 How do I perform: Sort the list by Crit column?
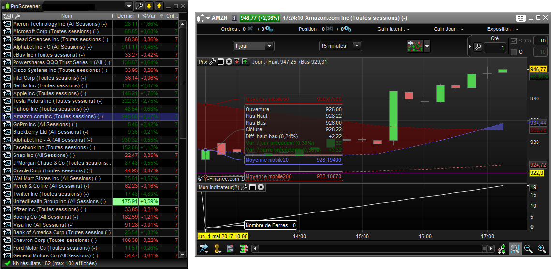pos(172,16)
